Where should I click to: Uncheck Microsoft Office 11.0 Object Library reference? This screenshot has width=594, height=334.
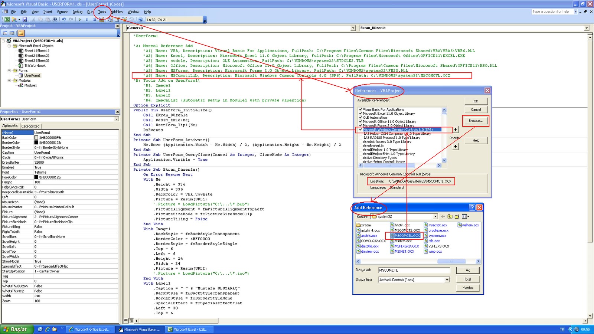pyautogui.click(x=360, y=122)
